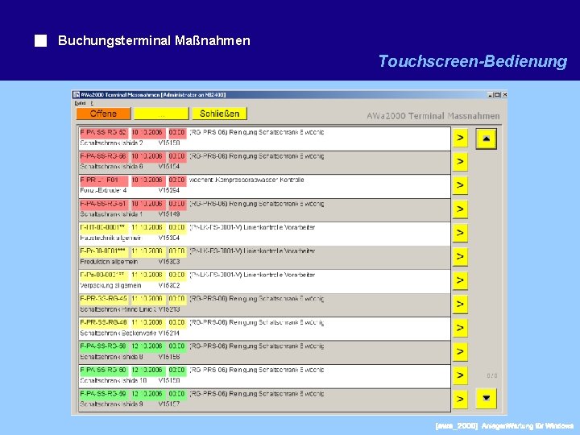Click the green date in Ishida 8 row

(148, 346)
